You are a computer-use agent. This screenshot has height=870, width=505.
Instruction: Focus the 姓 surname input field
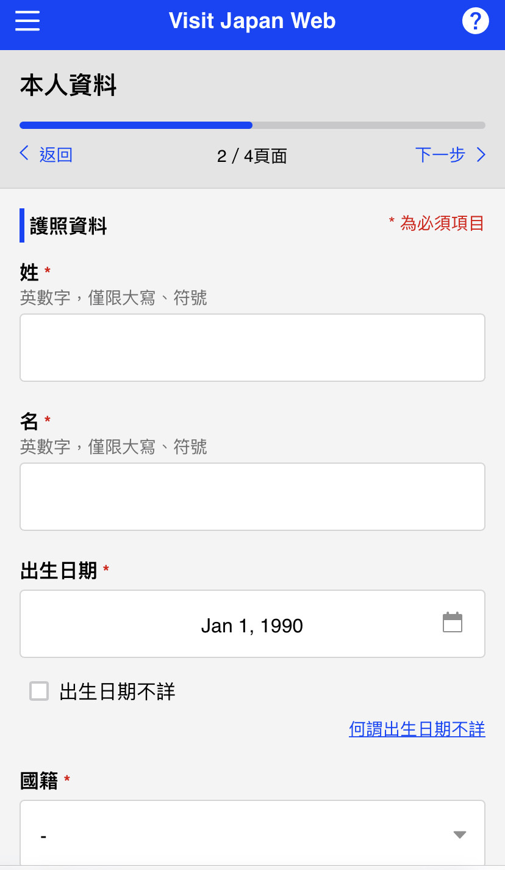(253, 348)
